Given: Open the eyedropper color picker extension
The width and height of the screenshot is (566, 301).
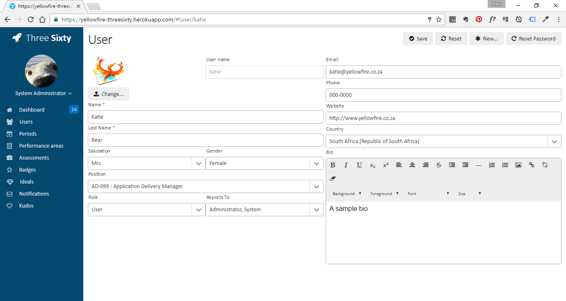Looking at the screenshot, I should pos(545,19).
